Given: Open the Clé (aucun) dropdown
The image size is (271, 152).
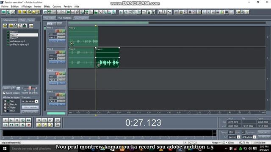Looking at the screenshot, I should 238,137.
